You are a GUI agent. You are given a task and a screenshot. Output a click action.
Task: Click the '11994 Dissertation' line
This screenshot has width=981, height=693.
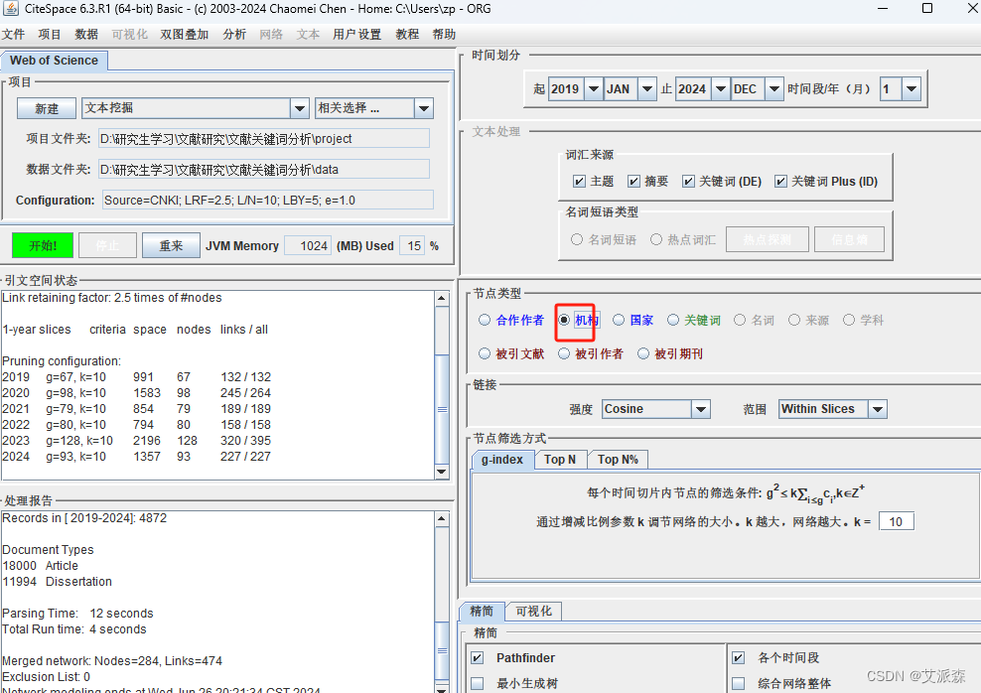(x=57, y=582)
